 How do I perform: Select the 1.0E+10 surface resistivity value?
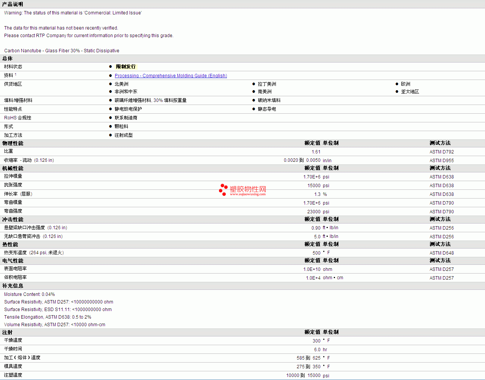311,269
